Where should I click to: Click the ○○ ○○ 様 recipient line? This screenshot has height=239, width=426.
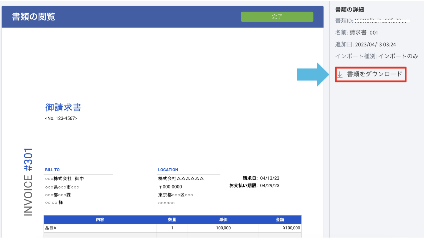click(54, 202)
